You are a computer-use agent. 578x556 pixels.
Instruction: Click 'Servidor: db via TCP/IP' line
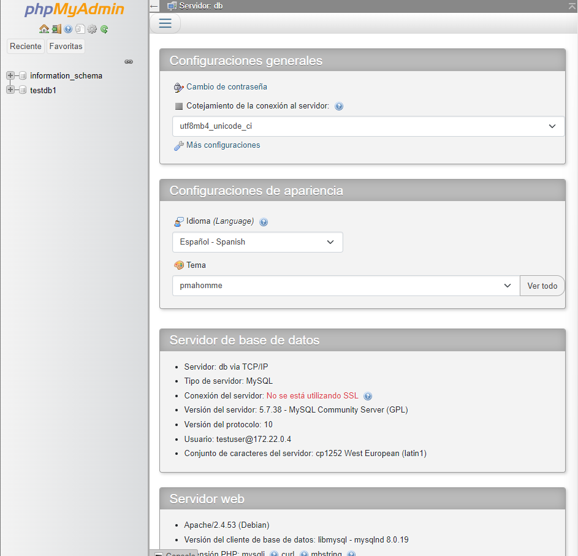pyautogui.click(x=226, y=367)
